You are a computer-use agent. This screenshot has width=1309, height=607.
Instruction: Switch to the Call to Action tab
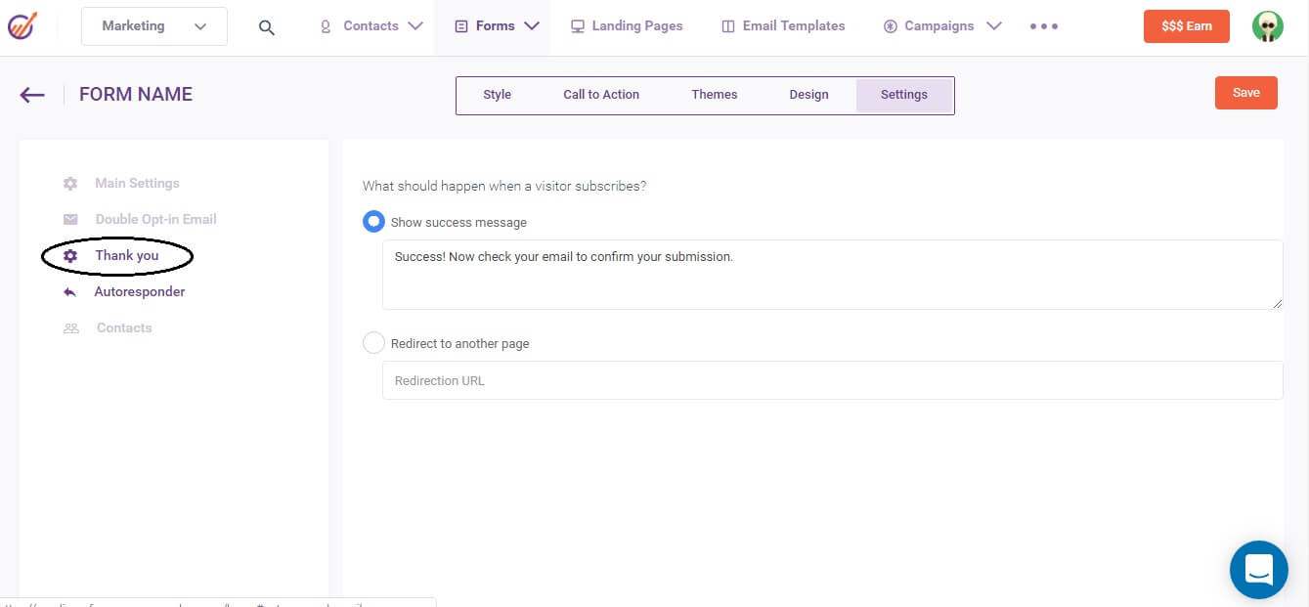[600, 95]
